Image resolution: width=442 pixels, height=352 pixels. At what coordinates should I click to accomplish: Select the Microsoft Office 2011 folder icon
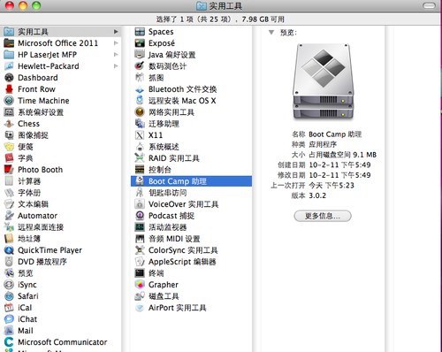click(x=9, y=43)
